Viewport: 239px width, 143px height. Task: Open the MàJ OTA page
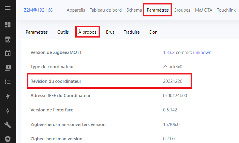point(203,10)
